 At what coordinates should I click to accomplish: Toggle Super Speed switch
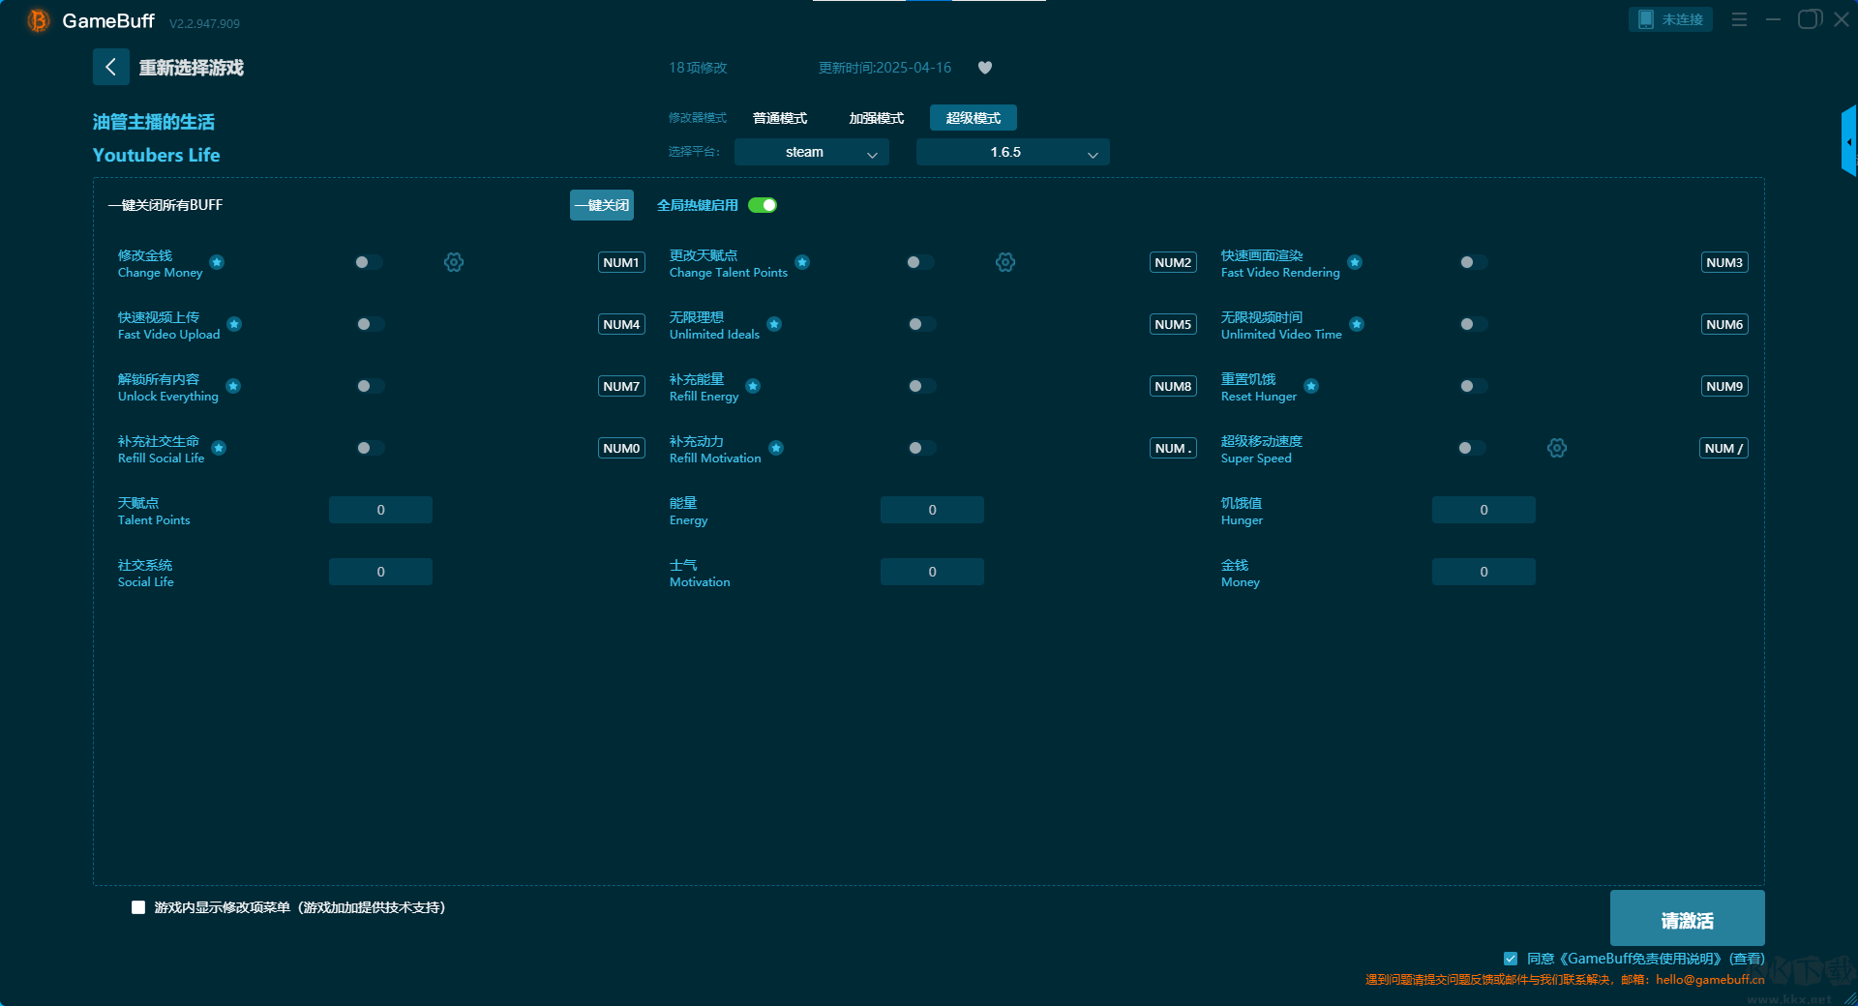click(x=1471, y=448)
